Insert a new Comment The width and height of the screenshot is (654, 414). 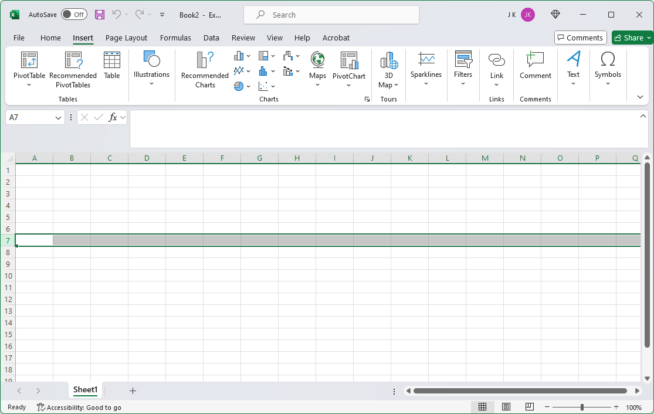(x=535, y=66)
